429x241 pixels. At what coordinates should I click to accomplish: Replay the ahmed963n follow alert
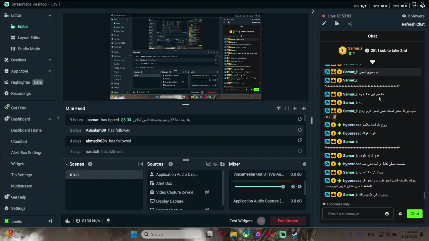[300, 141]
